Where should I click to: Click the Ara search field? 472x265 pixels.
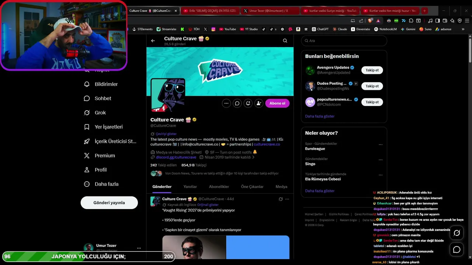(x=344, y=41)
